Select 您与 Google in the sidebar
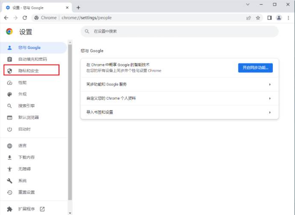This screenshot has width=295, height=215. (33, 48)
